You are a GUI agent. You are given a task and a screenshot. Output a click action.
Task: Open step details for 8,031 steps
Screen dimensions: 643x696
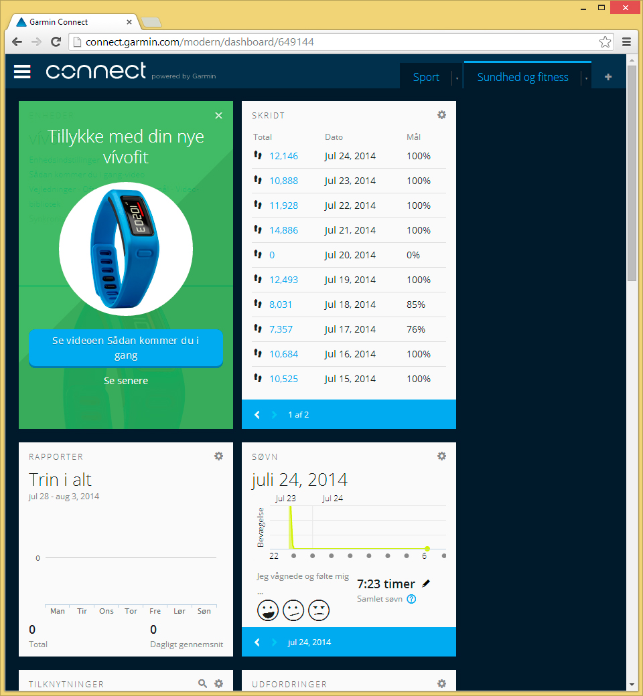tap(281, 305)
